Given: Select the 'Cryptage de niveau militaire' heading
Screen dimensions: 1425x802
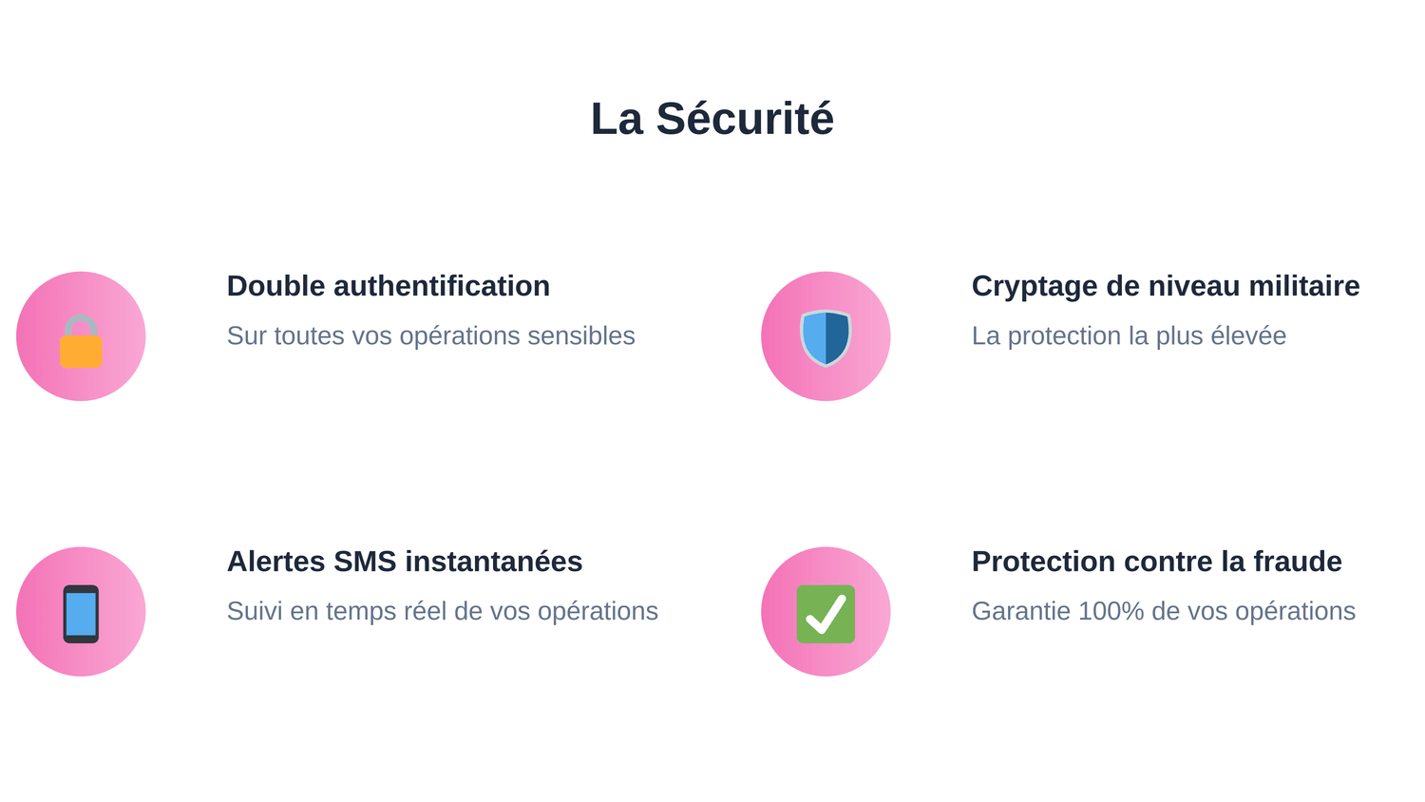Looking at the screenshot, I should point(1165,286).
